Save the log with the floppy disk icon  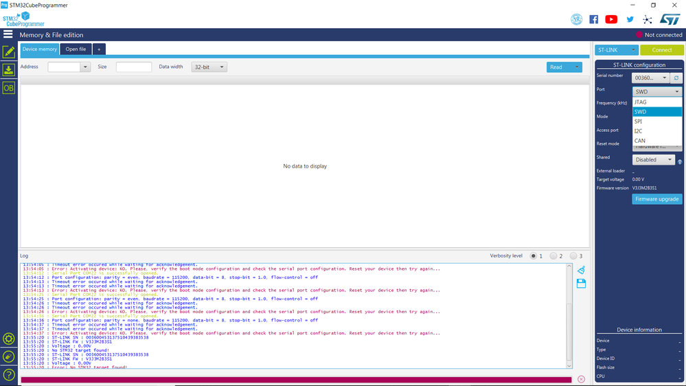581,284
